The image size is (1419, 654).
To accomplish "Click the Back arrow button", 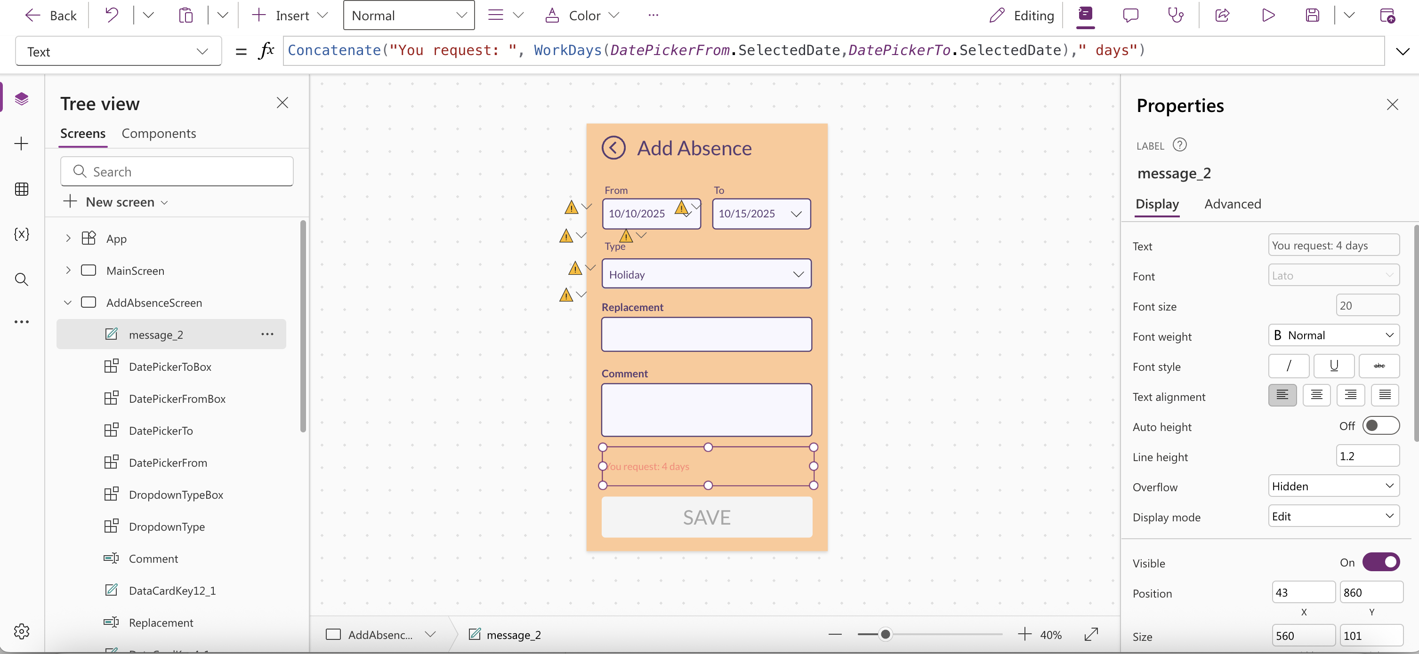I will pos(50,16).
